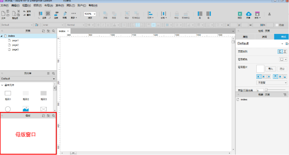Open the Edit menu (编辑)
This screenshot has height=155, width=289.
click(x=15, y=6)
